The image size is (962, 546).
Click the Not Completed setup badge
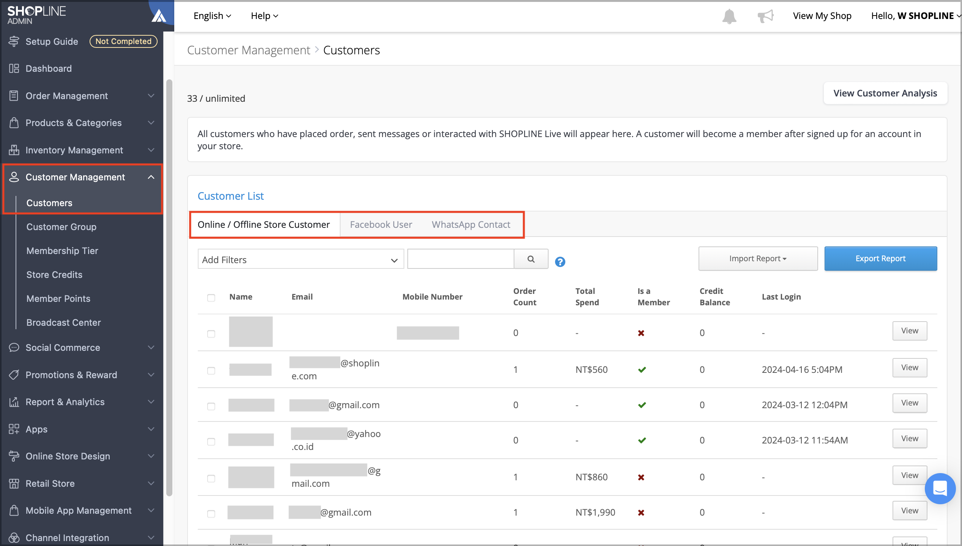tap(123, 41)
